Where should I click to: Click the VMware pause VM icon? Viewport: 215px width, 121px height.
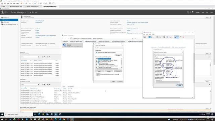21,3
